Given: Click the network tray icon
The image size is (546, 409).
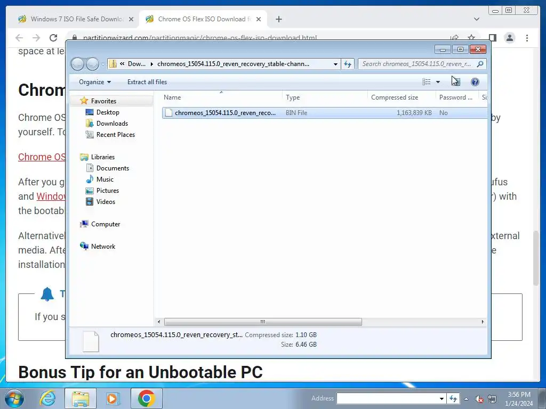Looking at the screenshot, I should [492, 398].
